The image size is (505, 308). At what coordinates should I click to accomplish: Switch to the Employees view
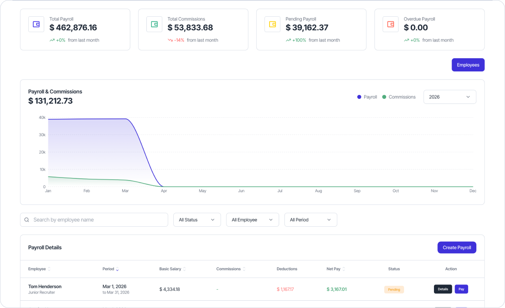468,65
